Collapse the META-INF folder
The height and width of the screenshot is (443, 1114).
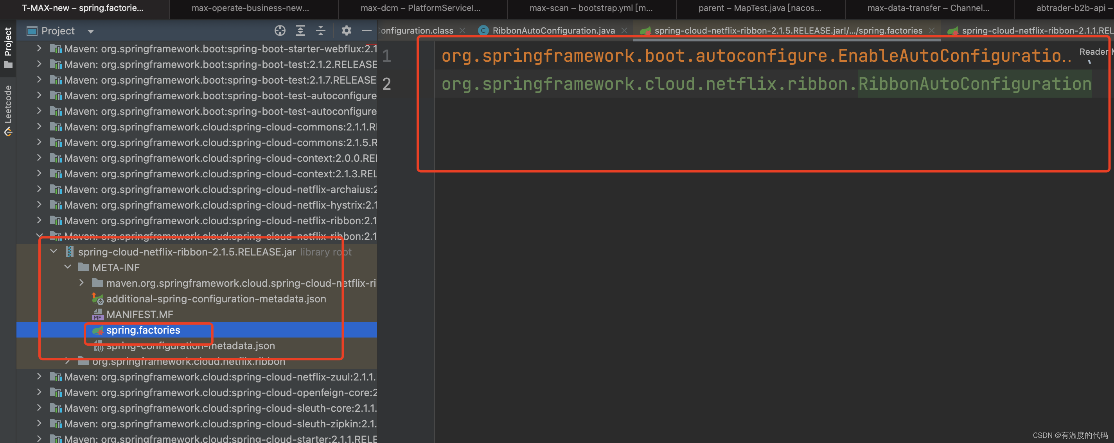point(67,267)
